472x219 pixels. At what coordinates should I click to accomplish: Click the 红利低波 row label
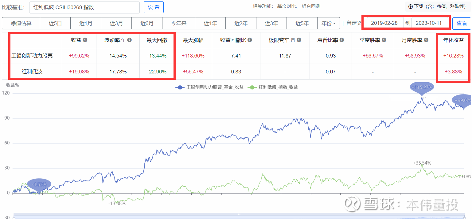(32, 72)
